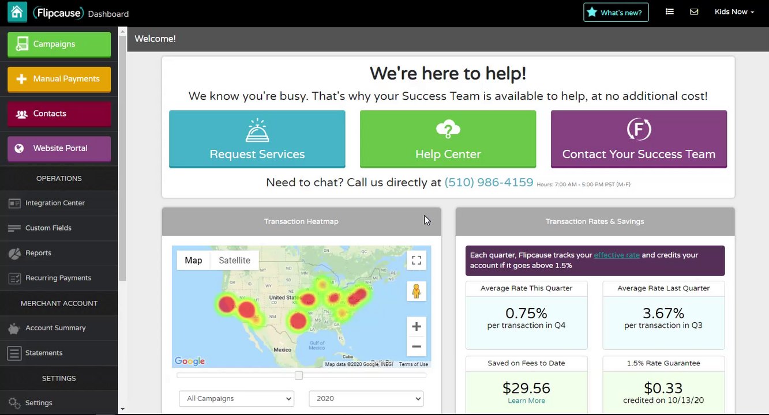Click the star icon in What's new

pyautogui.click(x=592, y=12)
